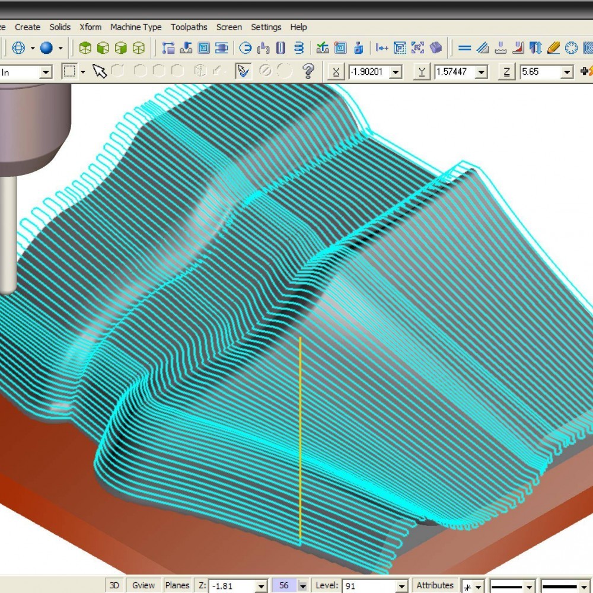Image resolution: width=593 pixels, height=593 pixels.
Task: Toggle the 3D mode status bar button
Action: [x=114, y=585]
